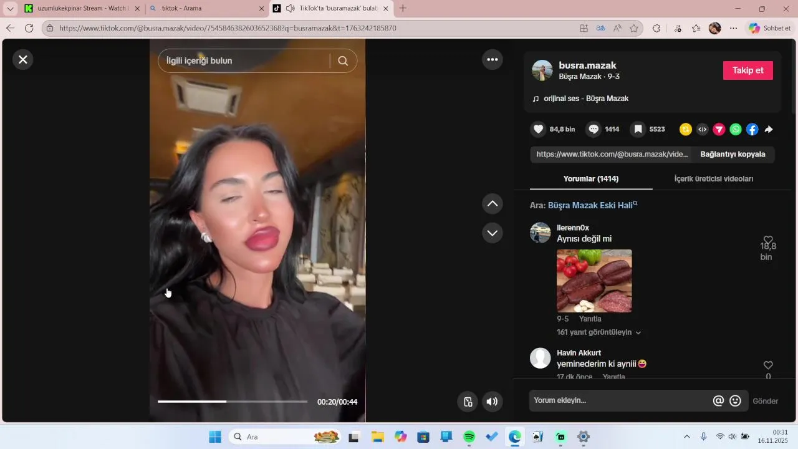Open a new browser tab with plus
The image size is (798, 449).
[x=403, y=9]
